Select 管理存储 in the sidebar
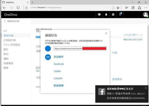The width and height of the screenshot is (149, 106). pyautogui.click(x=8, y=36)
